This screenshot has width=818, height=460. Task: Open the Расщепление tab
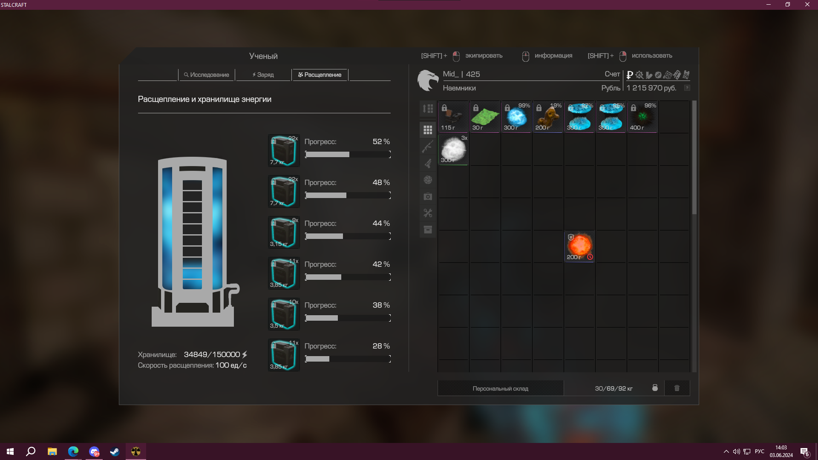[x=320, y=75]
